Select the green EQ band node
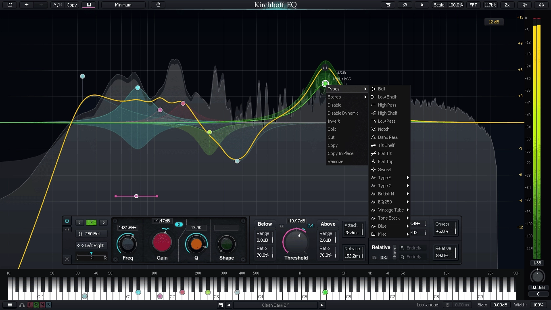Viewport: 551px width, 310px height. [325, 84]
